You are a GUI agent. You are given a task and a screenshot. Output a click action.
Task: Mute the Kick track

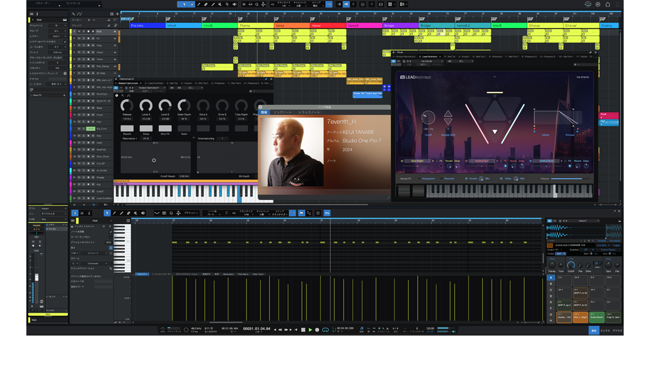click(x=79, y=31)
